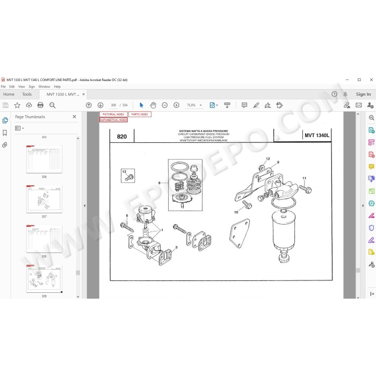Zoom out with minus icon
The width and height of the screenshot is (376, 376).
pyautogui.click(x=164, y=105)
